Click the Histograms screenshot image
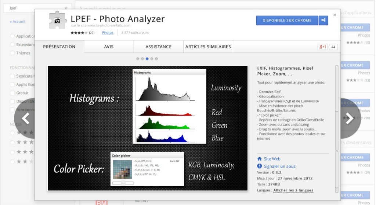Screen dimensions: 376x205 [x=148, y=128]
